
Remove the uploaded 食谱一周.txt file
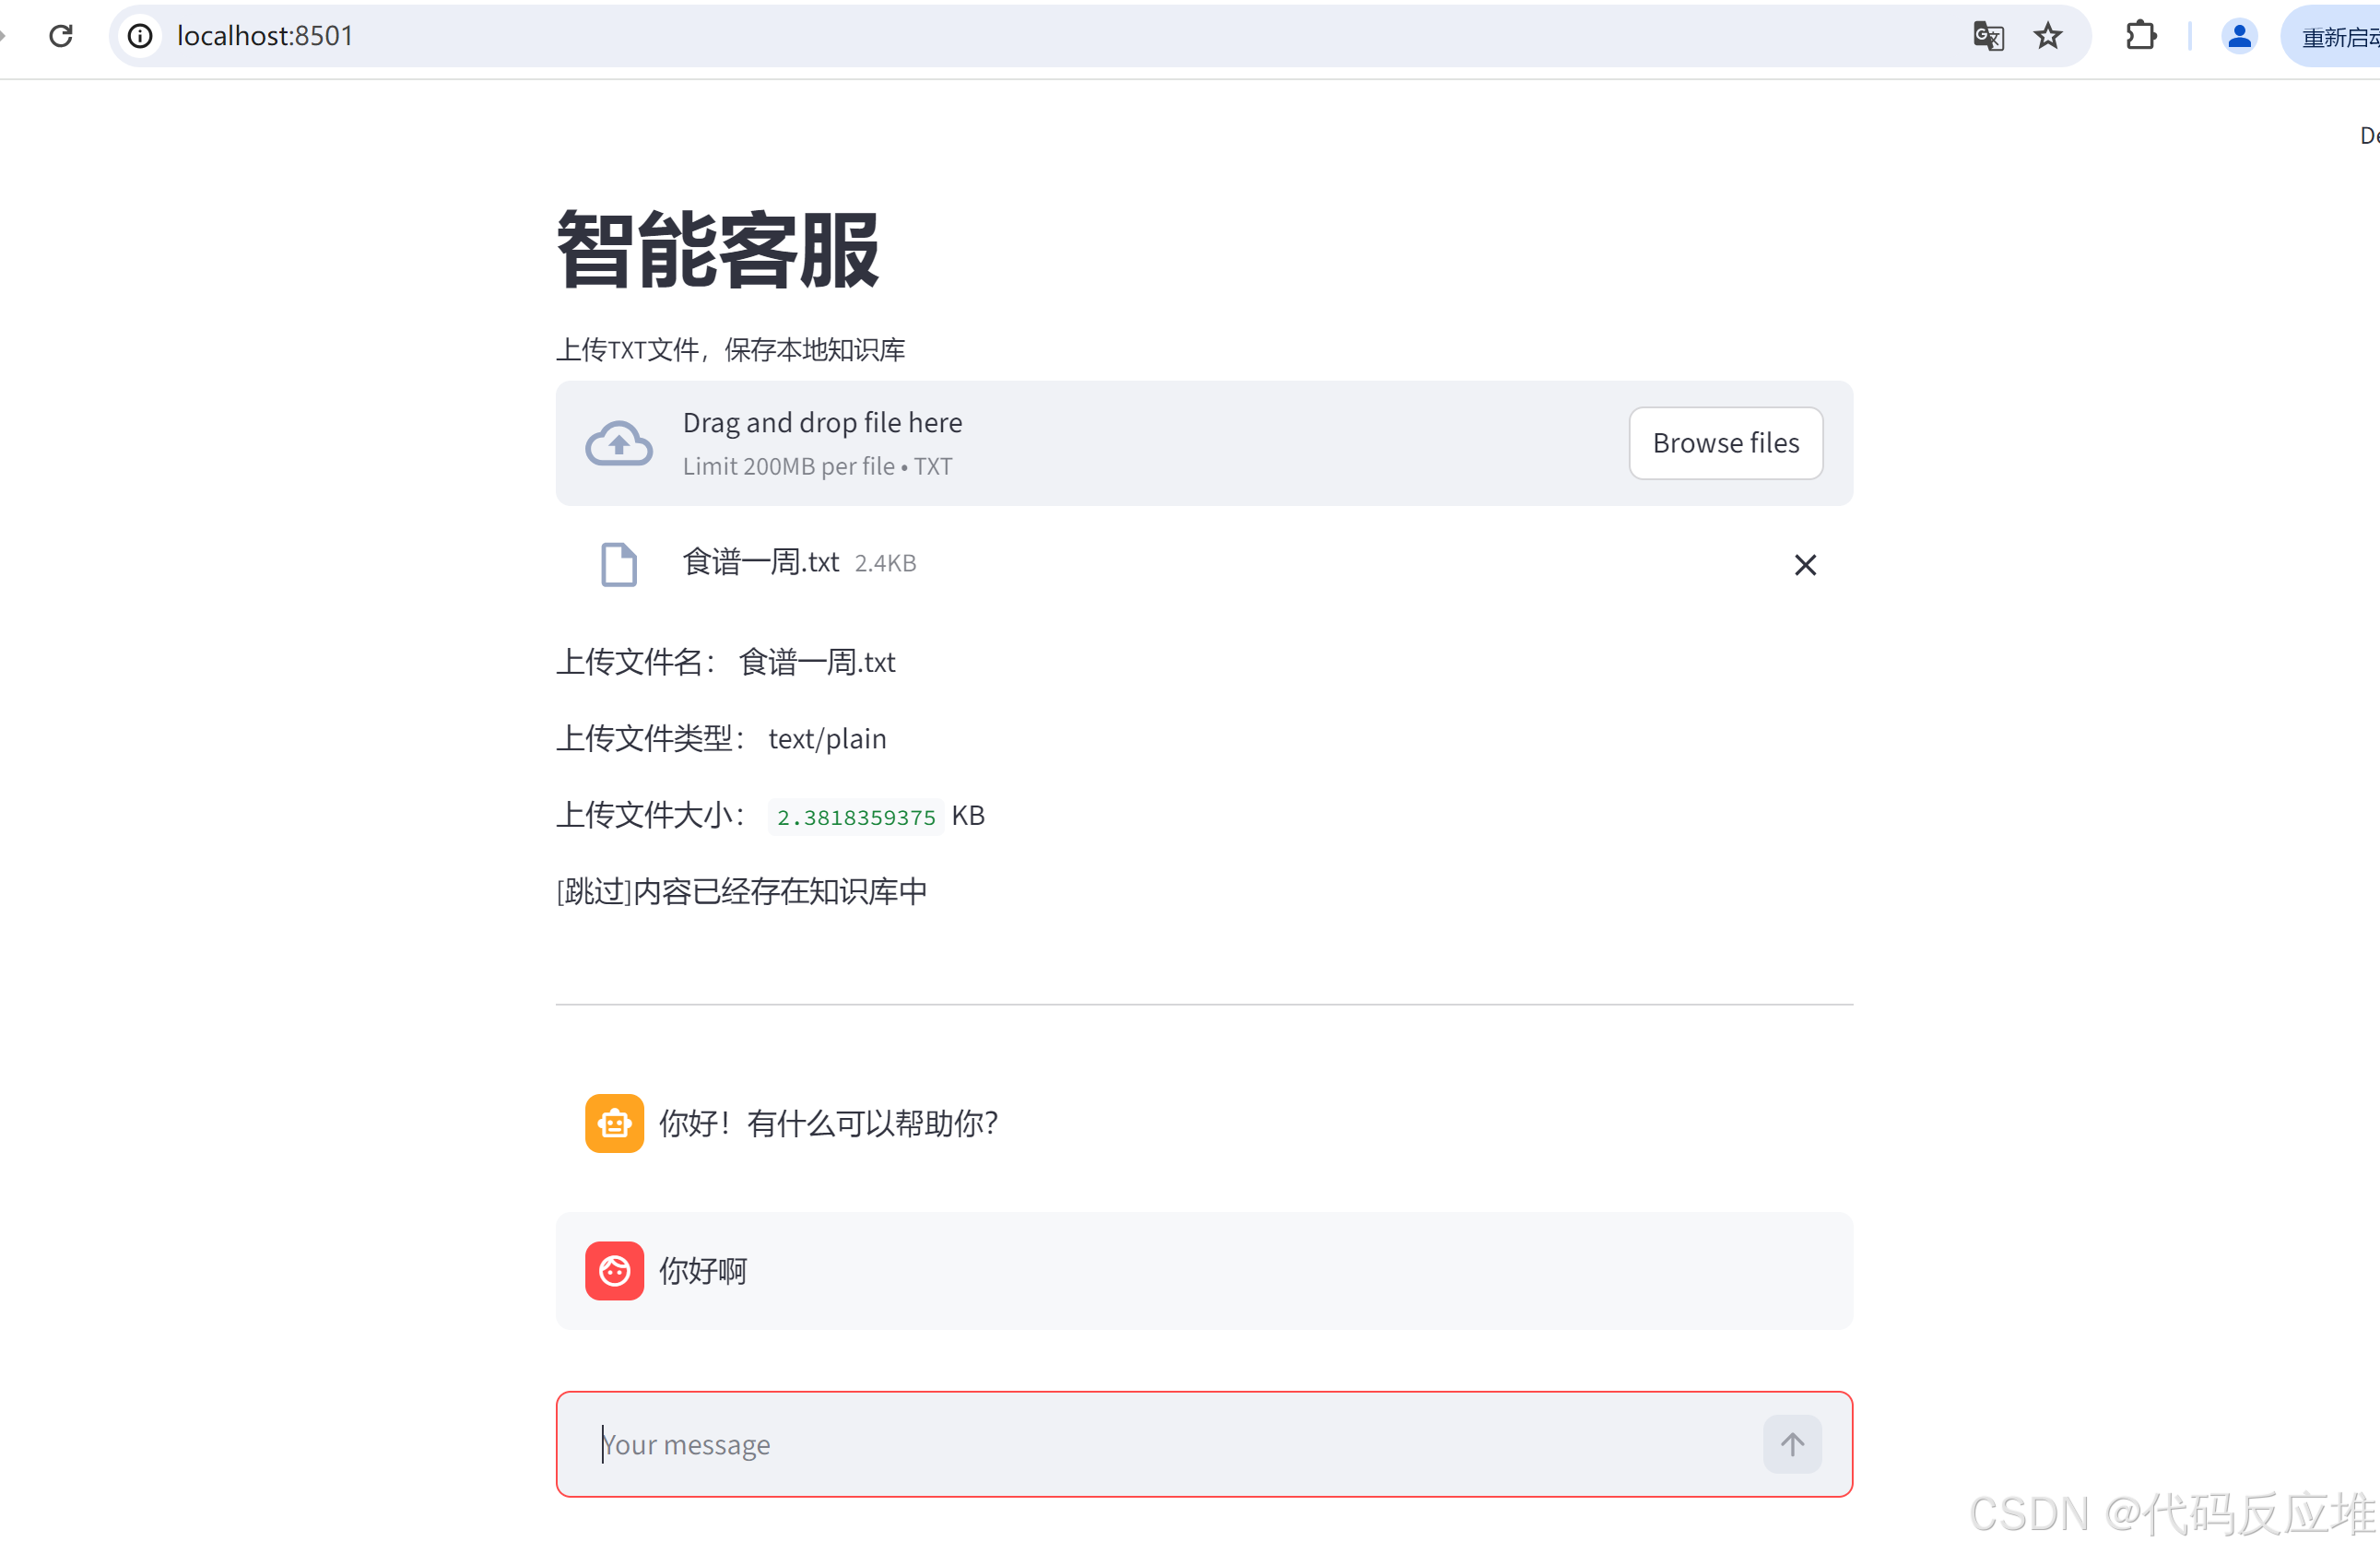click(1804, 565)
